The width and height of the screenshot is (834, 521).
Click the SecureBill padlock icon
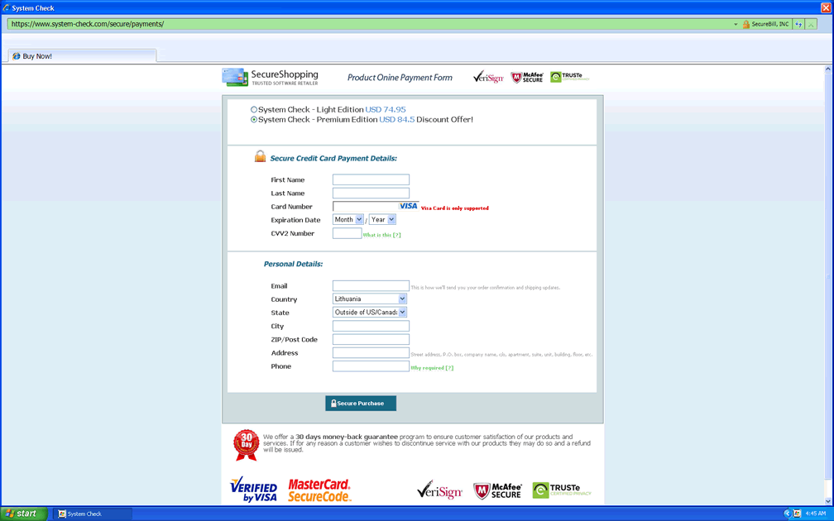tap(745, 24)
